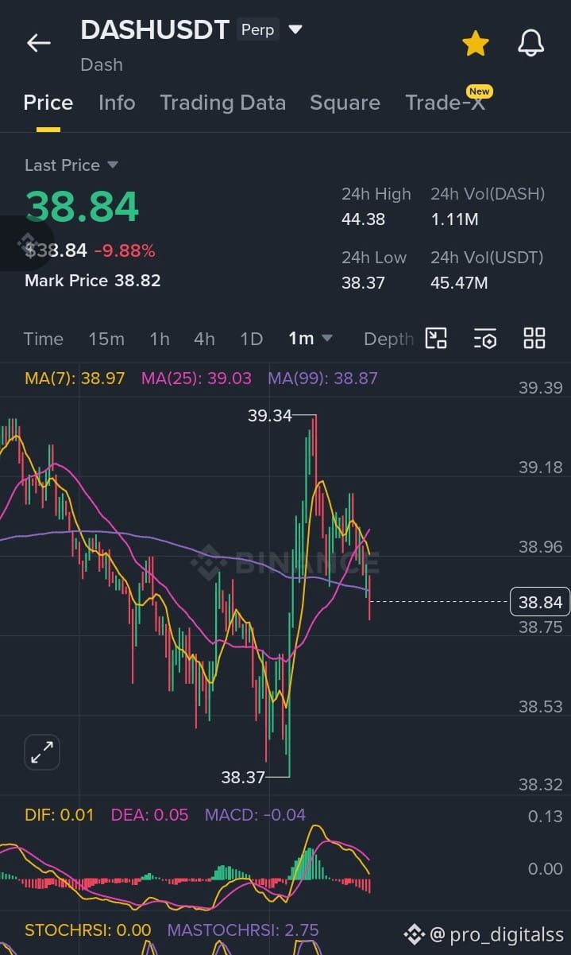This screenshot has height=955, width=571.
Task: Click the STOCHRSI: 0.00 label
Action: (88, 930)
